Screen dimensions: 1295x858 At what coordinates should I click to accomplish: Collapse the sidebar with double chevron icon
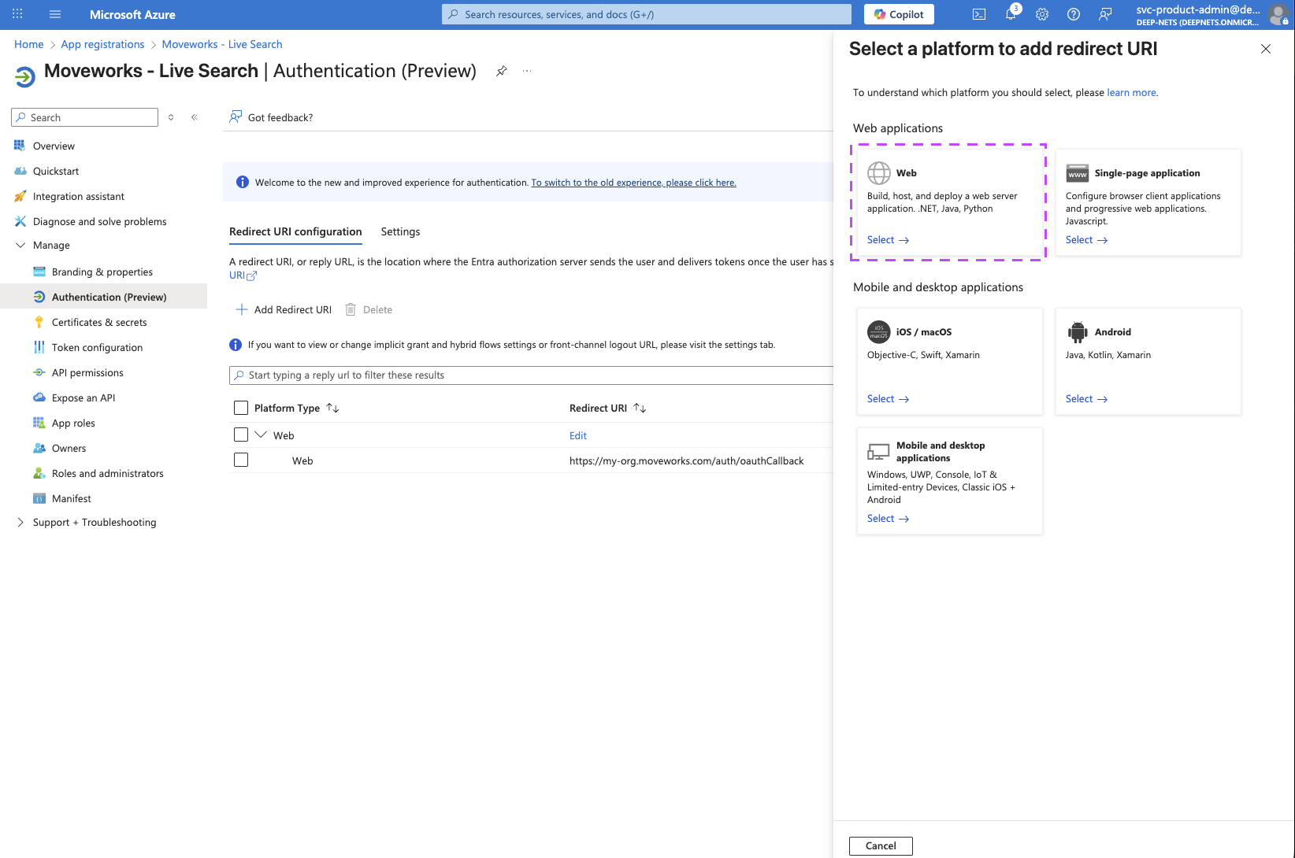point(194,117)
